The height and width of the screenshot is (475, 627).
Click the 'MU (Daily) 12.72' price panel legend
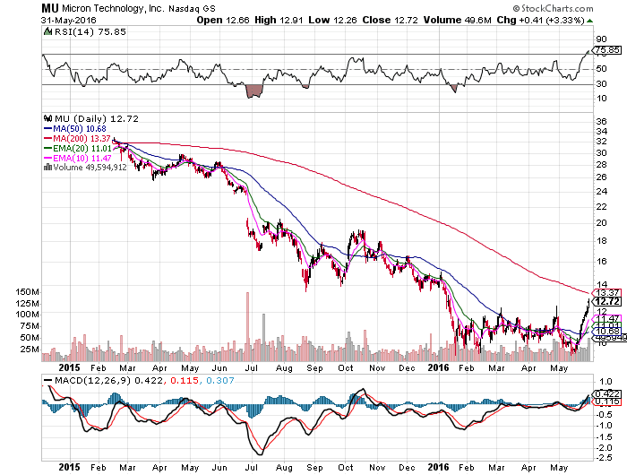pos(97,118)
